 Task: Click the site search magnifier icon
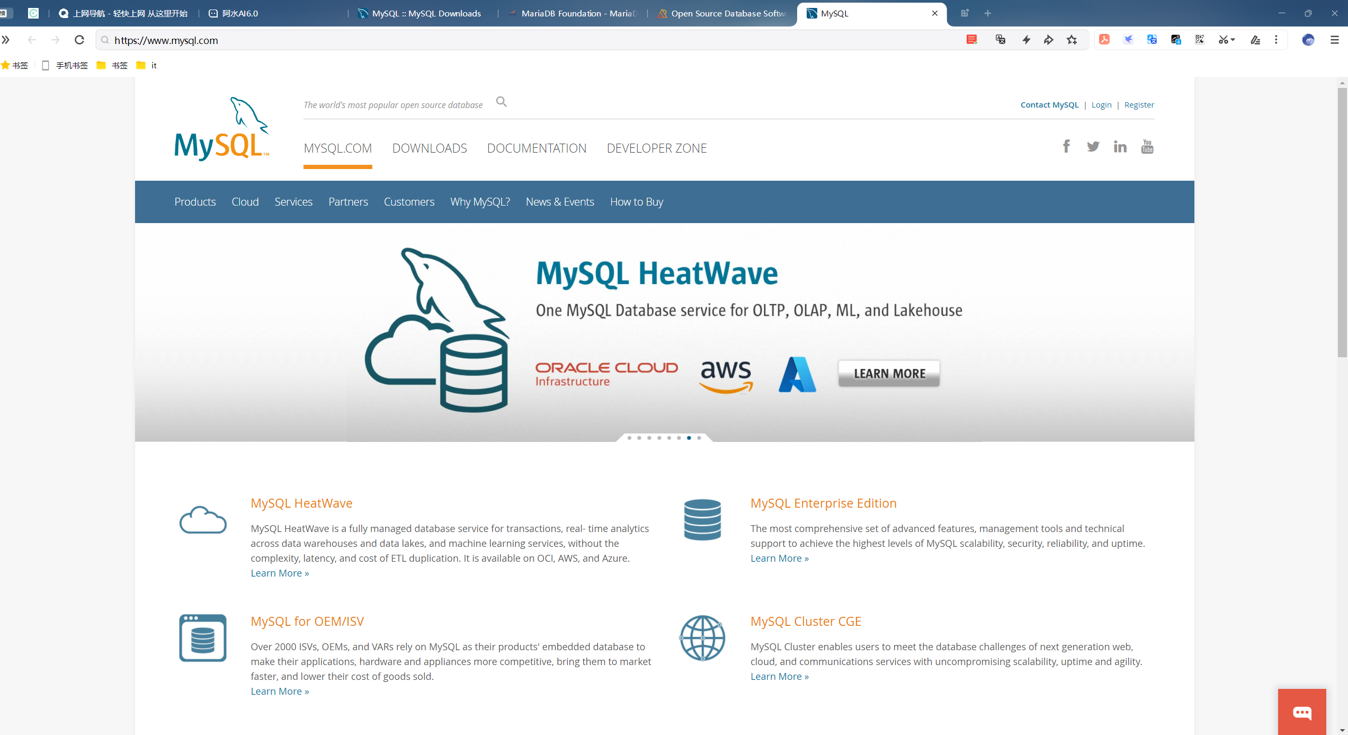(x=501, y=102)
